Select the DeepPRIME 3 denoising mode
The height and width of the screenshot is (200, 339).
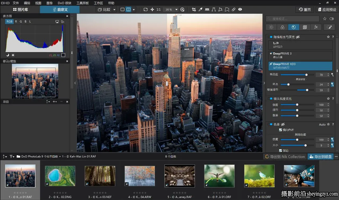(x=300, y=55)
